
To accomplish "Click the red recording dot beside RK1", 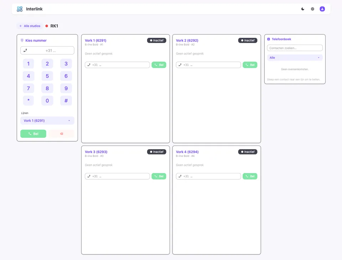I will [47, 26].
